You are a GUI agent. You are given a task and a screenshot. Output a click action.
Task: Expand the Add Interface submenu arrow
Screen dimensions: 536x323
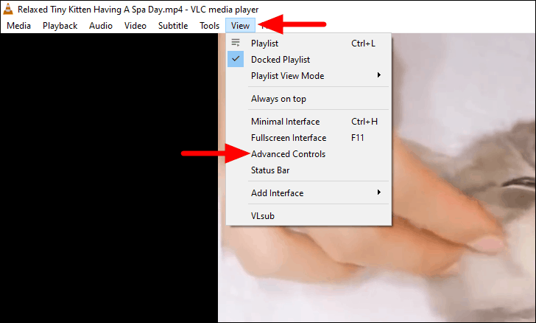point(378,192)
